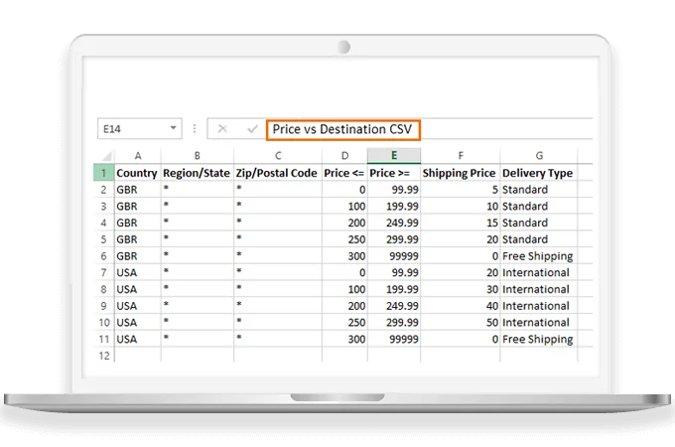Select the International cell in row 7
Image resolution: width=675 pixels, height=447 pixels.
pos(538,273)
